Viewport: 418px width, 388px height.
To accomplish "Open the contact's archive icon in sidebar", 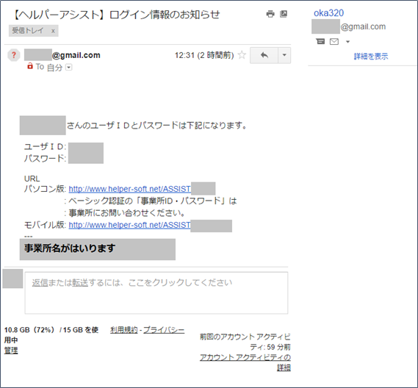I will tap(320, 41).
